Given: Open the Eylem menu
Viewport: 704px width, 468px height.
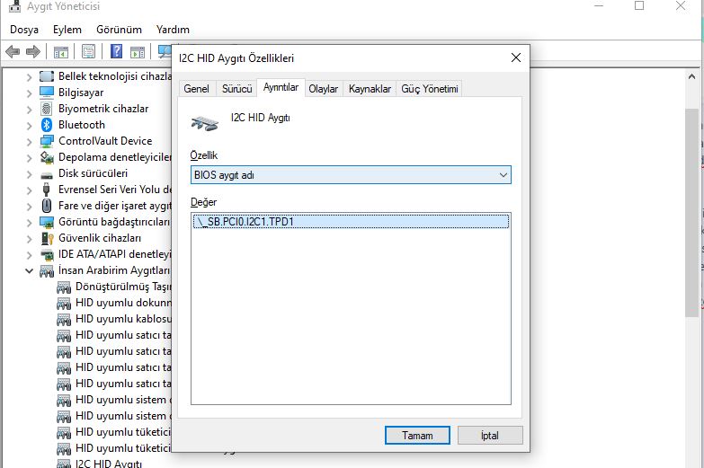Looking at the screenshot, I should [x=67, y=30].
